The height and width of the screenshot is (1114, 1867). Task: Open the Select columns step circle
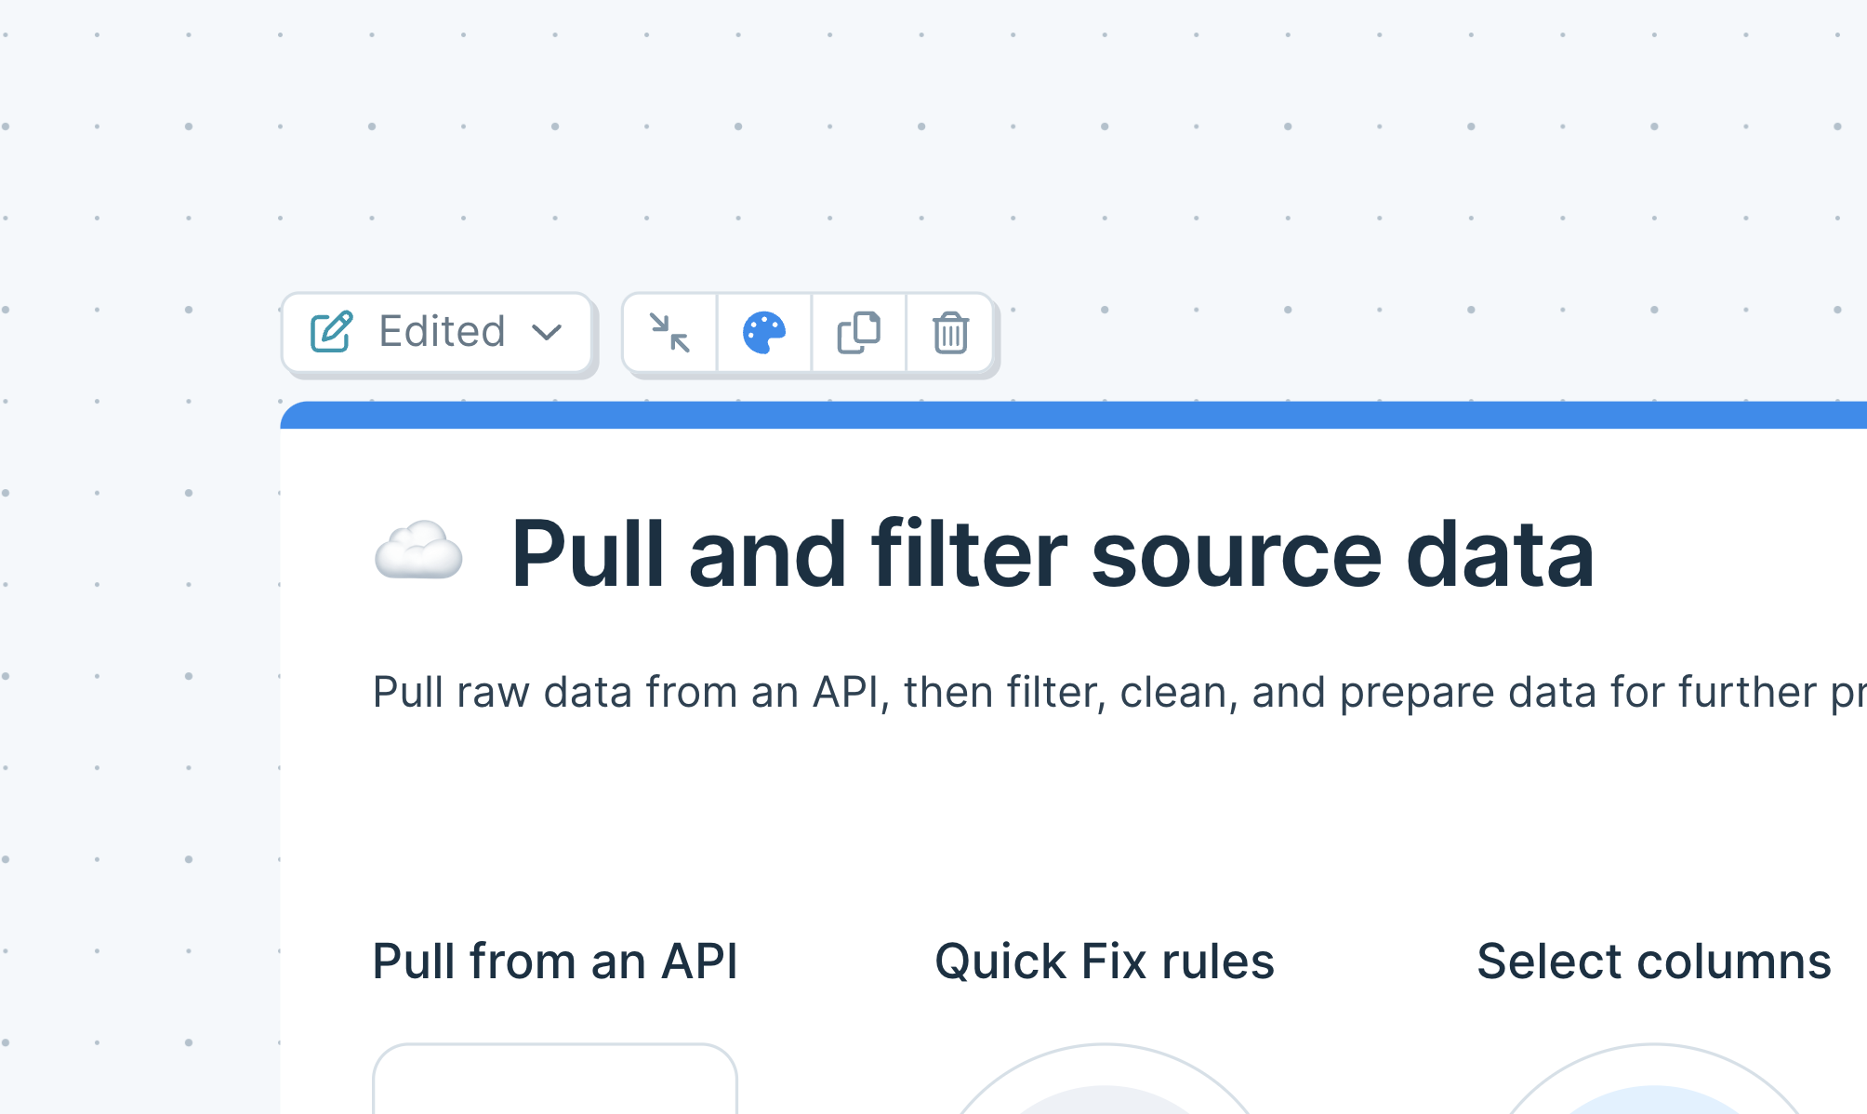(x=1654, y=1081)
